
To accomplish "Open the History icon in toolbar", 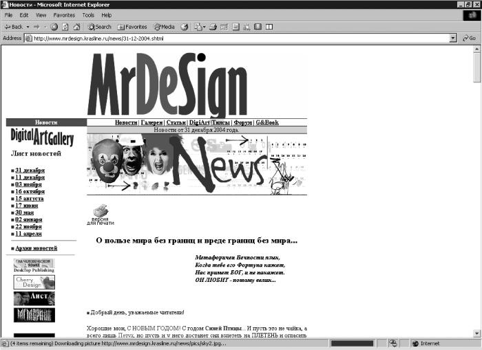I will click(x=184, y=27).
